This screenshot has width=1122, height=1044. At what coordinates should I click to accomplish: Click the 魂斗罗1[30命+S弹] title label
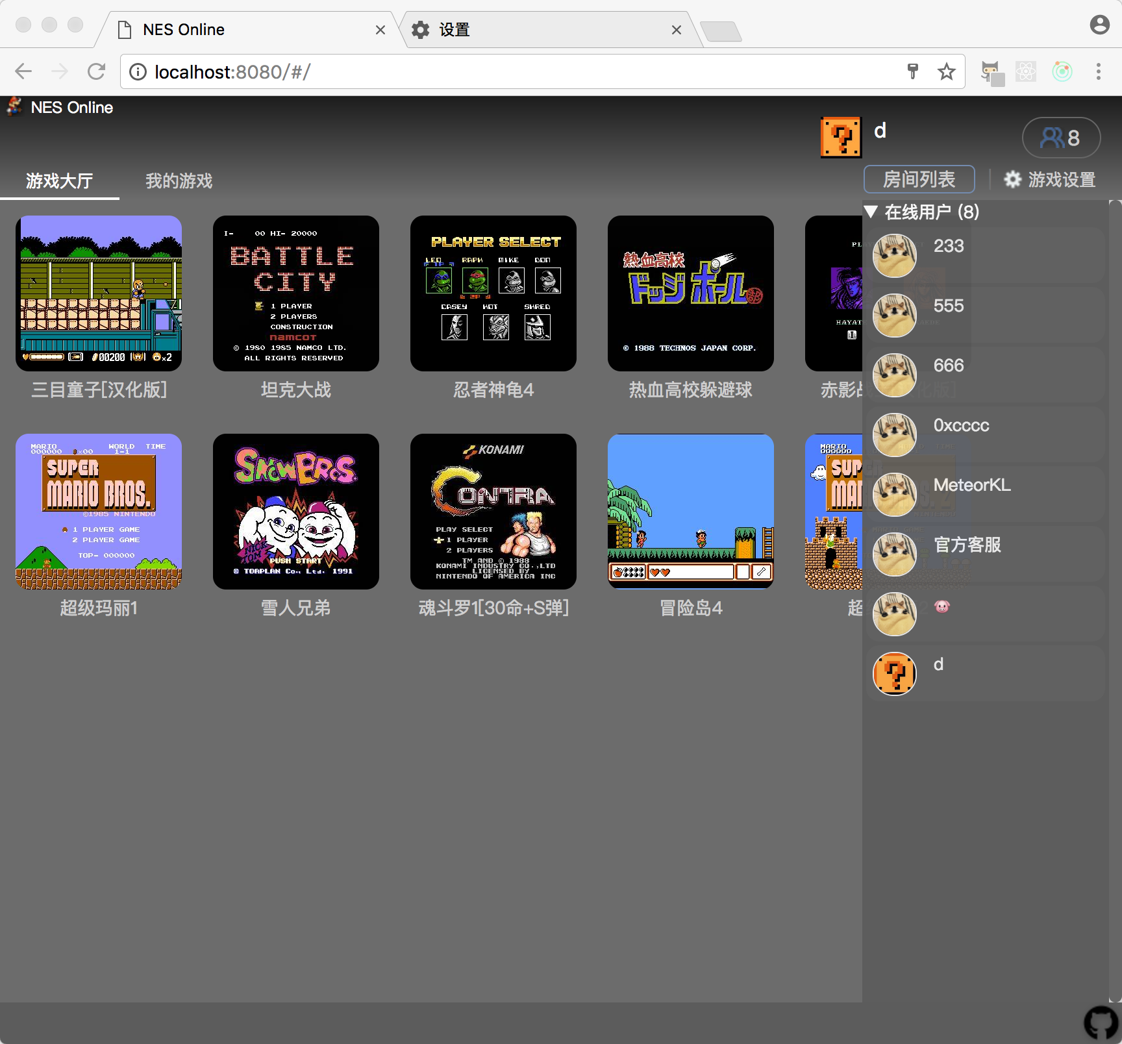tap(493, 608)
